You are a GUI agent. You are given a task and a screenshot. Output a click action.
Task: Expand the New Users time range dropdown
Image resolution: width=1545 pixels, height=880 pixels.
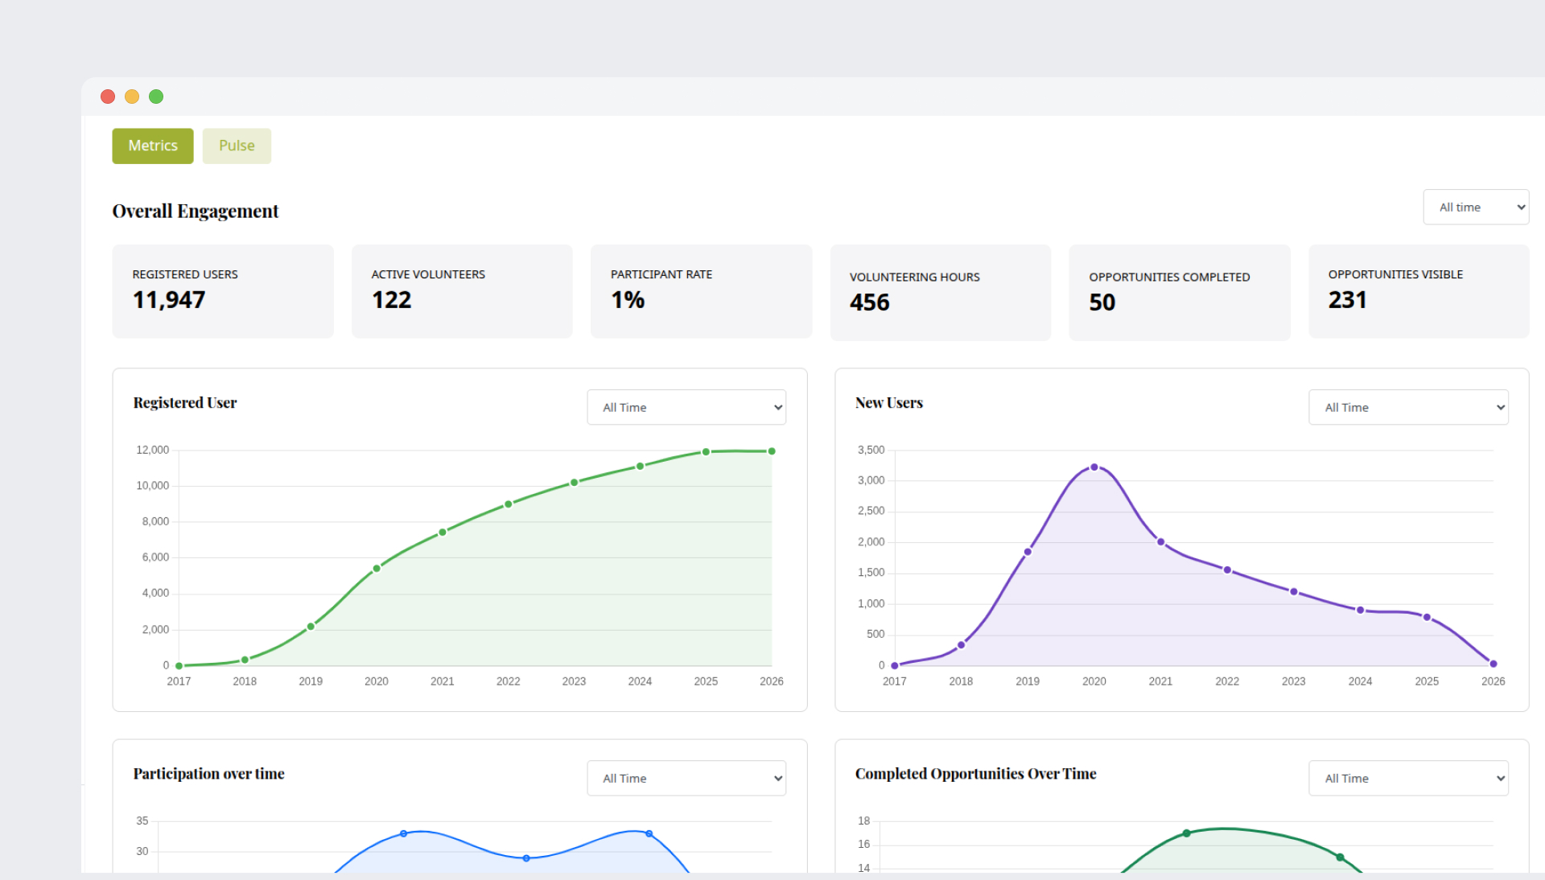click(1407, 407)
